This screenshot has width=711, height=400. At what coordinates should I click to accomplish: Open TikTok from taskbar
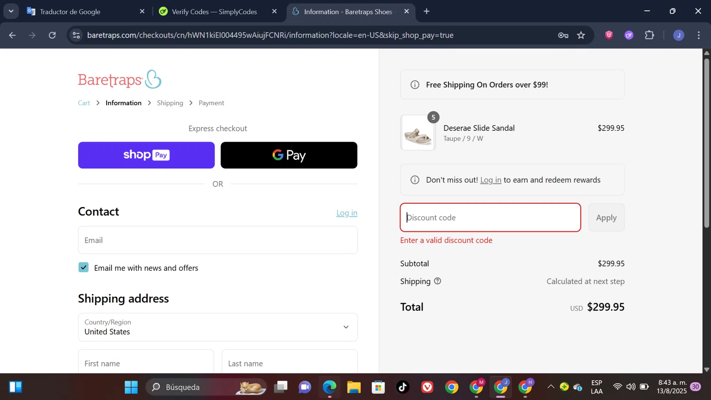[x=403, y=387]
